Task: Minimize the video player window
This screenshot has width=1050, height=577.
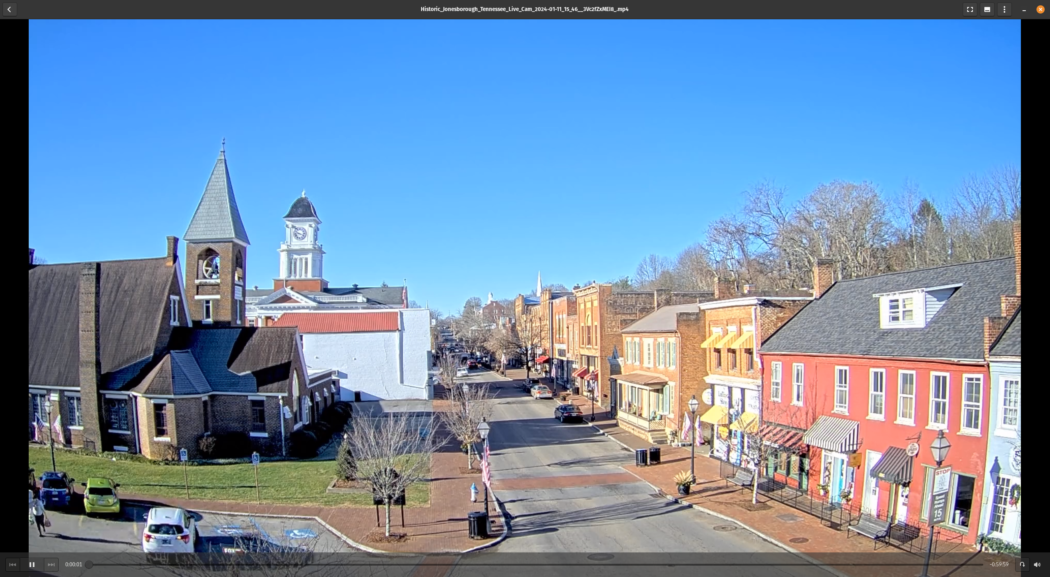Action: click(1024, 9)
